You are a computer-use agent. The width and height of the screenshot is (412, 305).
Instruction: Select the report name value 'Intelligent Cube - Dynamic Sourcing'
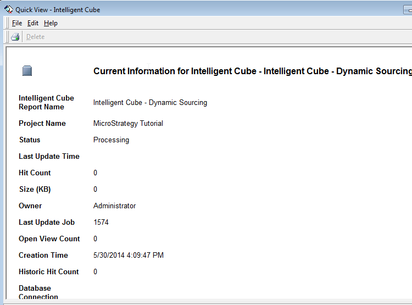click(150, 103)
